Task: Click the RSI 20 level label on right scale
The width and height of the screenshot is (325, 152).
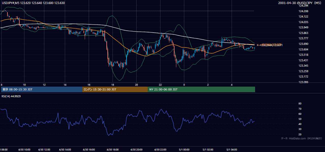Action: point(300,134)
